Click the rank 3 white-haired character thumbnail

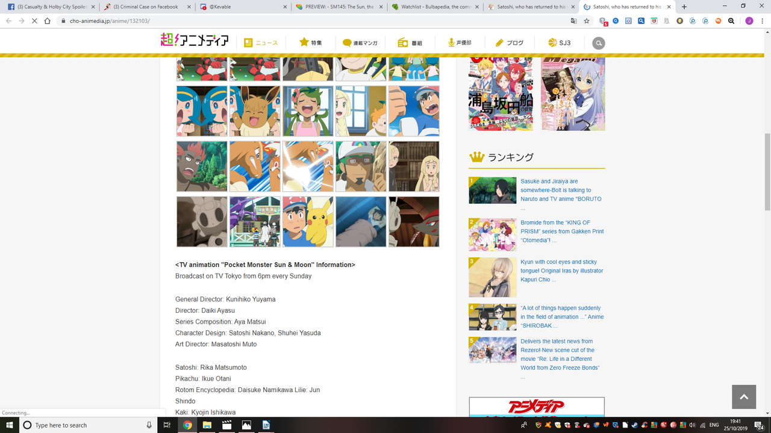click(493, 277)
